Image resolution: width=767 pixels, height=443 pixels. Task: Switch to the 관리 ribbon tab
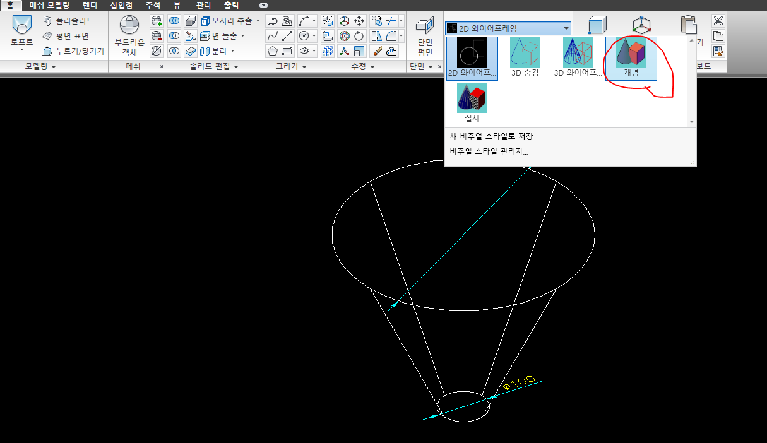point(203,4)
